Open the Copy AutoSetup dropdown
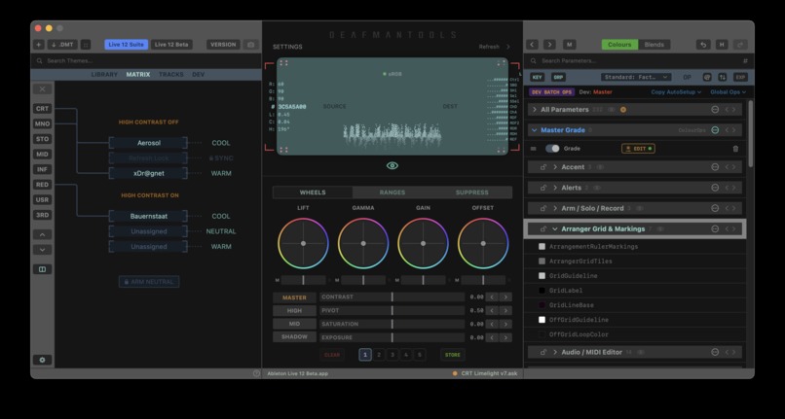The height and width of the screenshot is (419, 785). [676, 92]
